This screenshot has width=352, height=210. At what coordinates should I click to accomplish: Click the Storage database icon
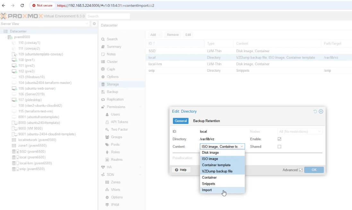103,84
